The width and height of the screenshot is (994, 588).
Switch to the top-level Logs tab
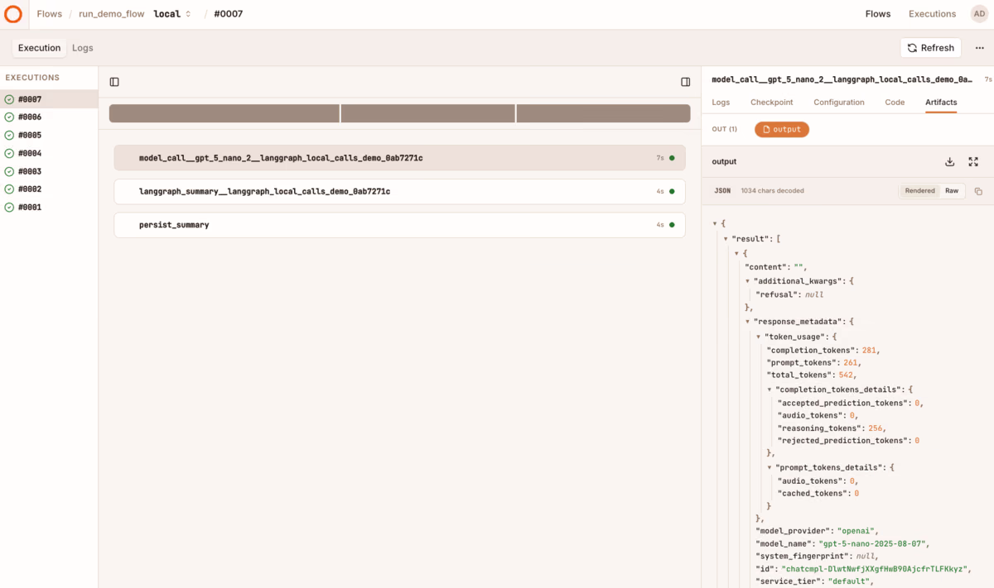(x=83, y=48)
